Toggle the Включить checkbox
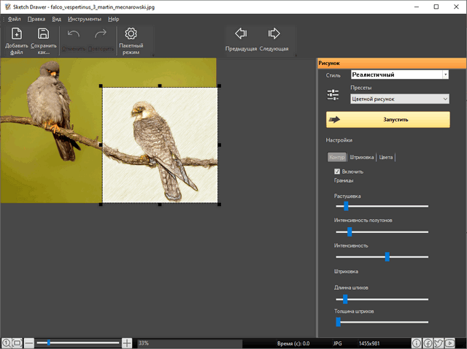 (337, 172)
